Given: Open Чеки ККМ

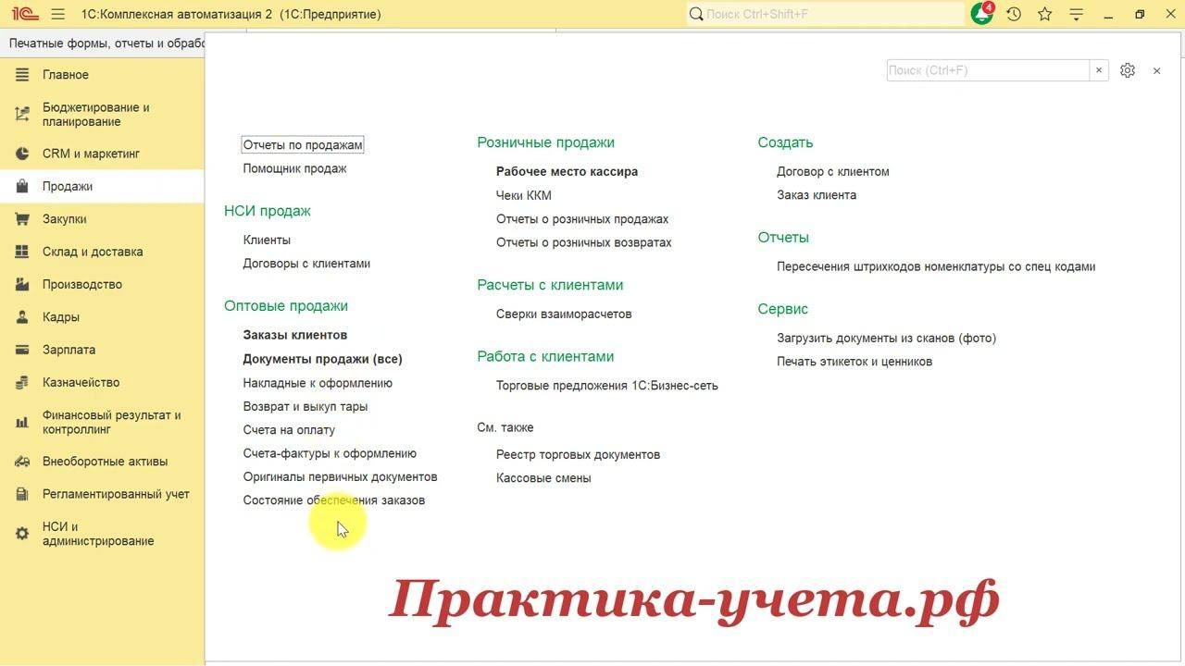Looking at the screenshot, I should (x=524, y=195).
